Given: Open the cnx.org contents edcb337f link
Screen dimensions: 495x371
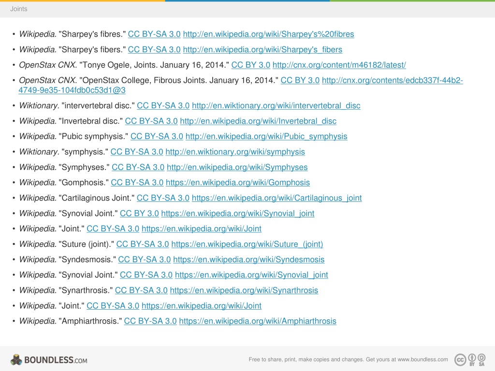Looking at the screenshot, I should [392, 81].
